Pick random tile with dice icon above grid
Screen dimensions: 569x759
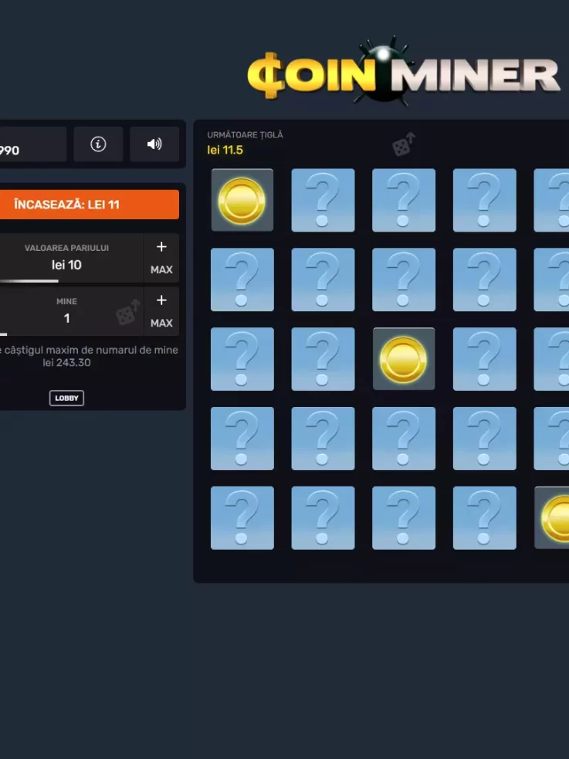[x=404, y=144]
